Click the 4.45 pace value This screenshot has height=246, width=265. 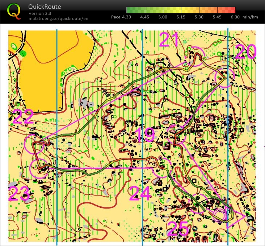pos(145,17)
